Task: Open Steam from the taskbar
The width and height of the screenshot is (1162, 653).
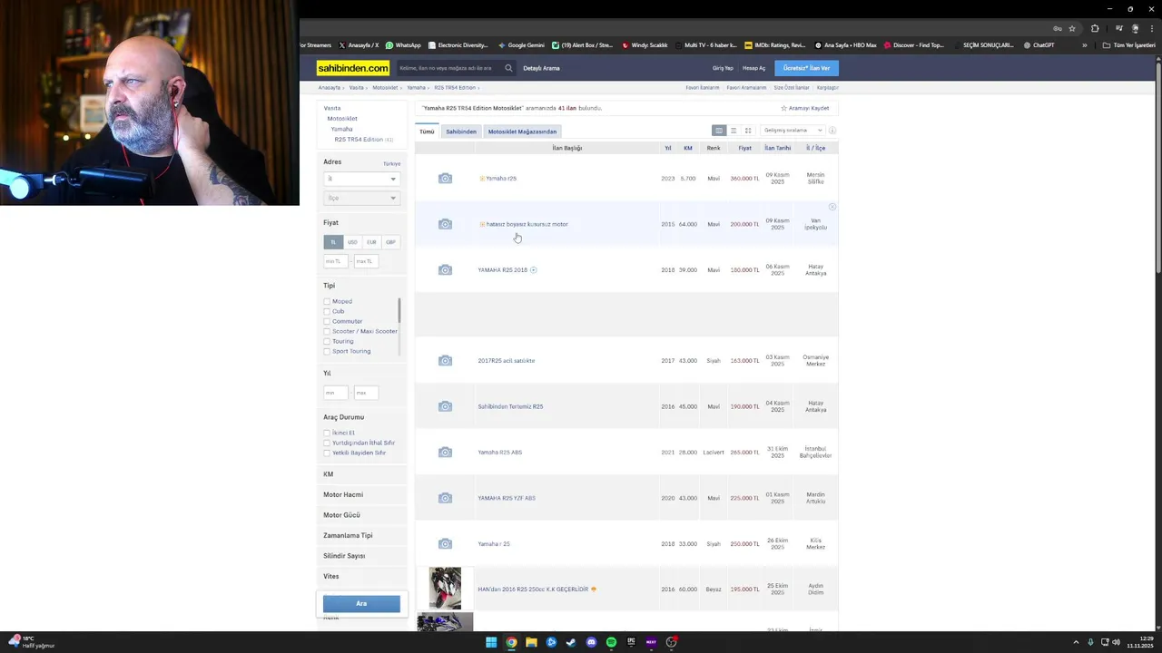Action: click(571, 642)
